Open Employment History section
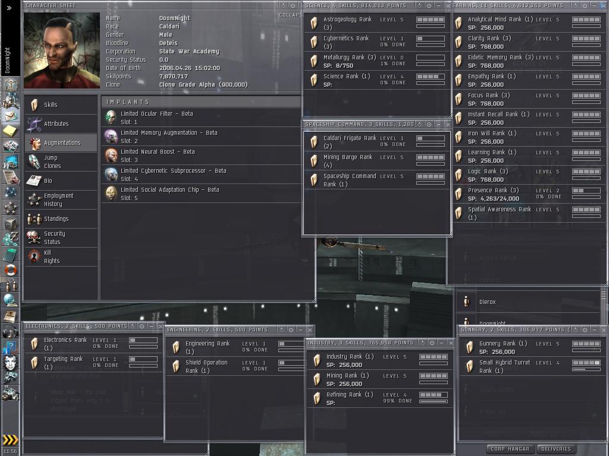609x456 pixels. [61, 199]
